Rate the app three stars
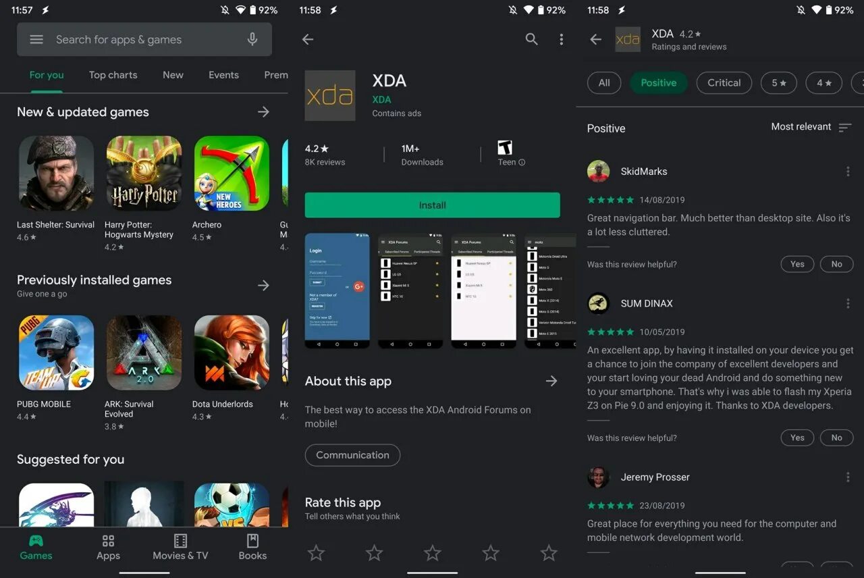864x578 pixels. 433,553
